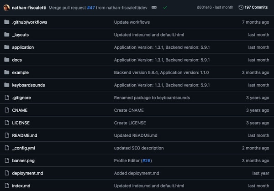274x191 pixels.
Task: Click the green check status icon
Action: (x=165, y=7)
